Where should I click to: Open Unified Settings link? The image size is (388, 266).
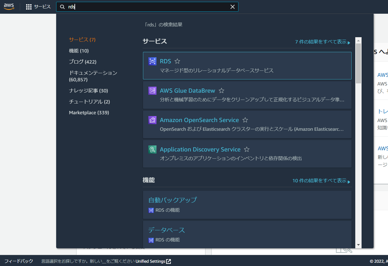coord(150,261)
